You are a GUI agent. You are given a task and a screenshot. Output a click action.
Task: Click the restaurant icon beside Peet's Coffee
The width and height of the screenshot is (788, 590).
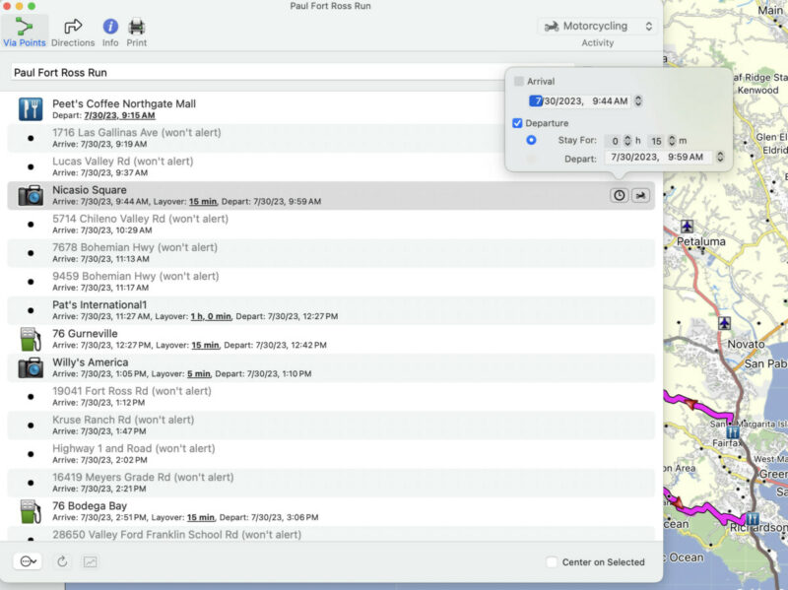click(31, 109)
